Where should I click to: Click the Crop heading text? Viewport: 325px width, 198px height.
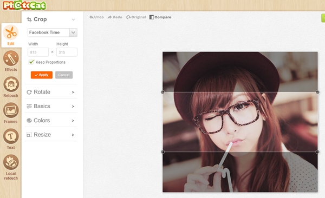point(40,19)
